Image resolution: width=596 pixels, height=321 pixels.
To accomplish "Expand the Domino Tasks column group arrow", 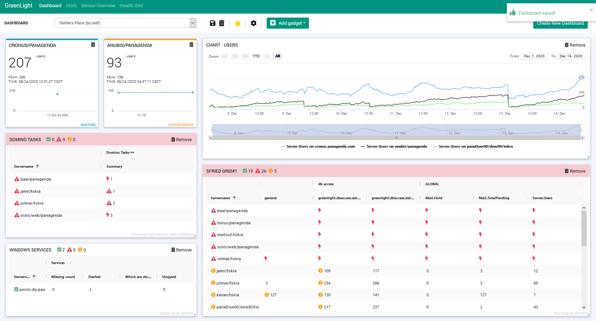I will pyautogui.click(x=132, y=153).
